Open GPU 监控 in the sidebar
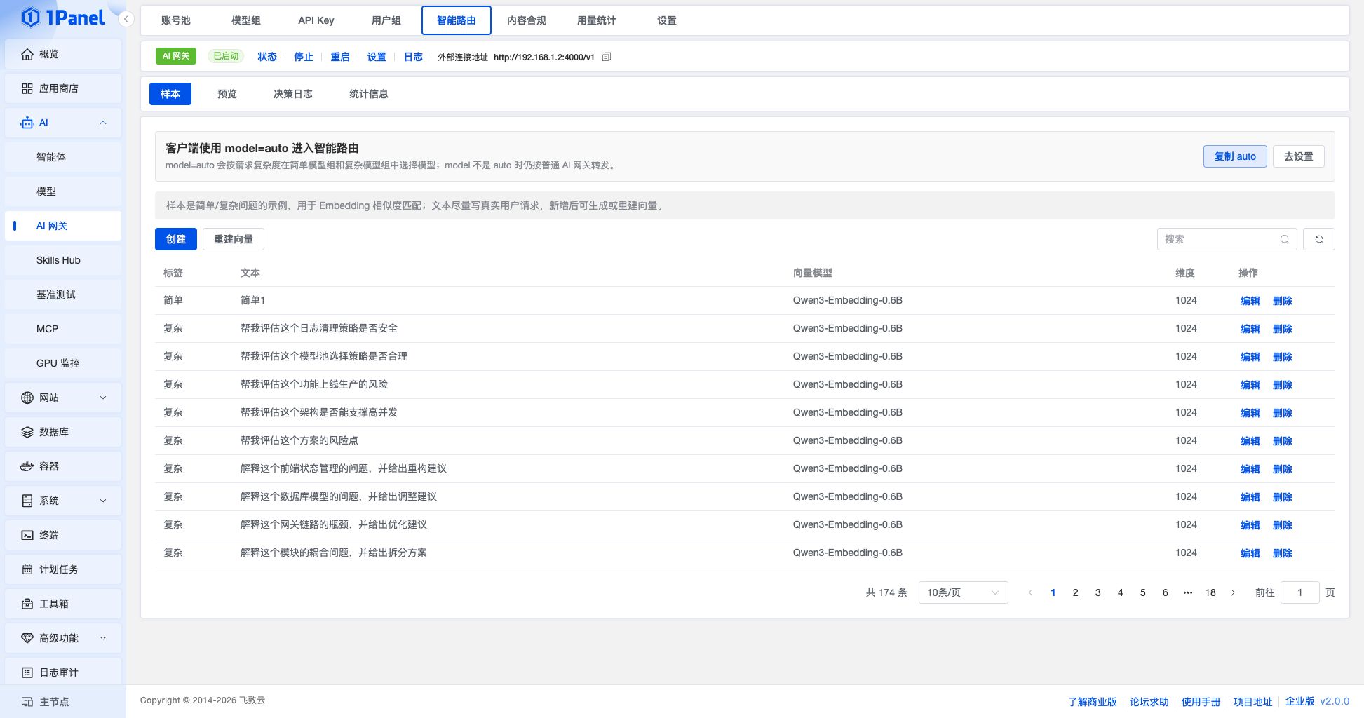 click(x=63, y=363)
